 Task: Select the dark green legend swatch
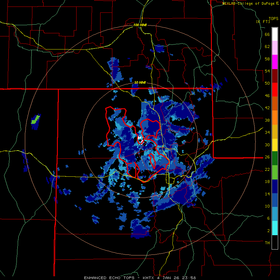point(275,158)
